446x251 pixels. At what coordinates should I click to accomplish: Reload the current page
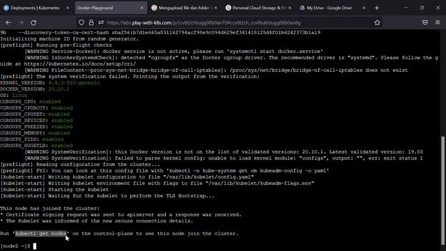pyautogui.click(x=33, y=22)
